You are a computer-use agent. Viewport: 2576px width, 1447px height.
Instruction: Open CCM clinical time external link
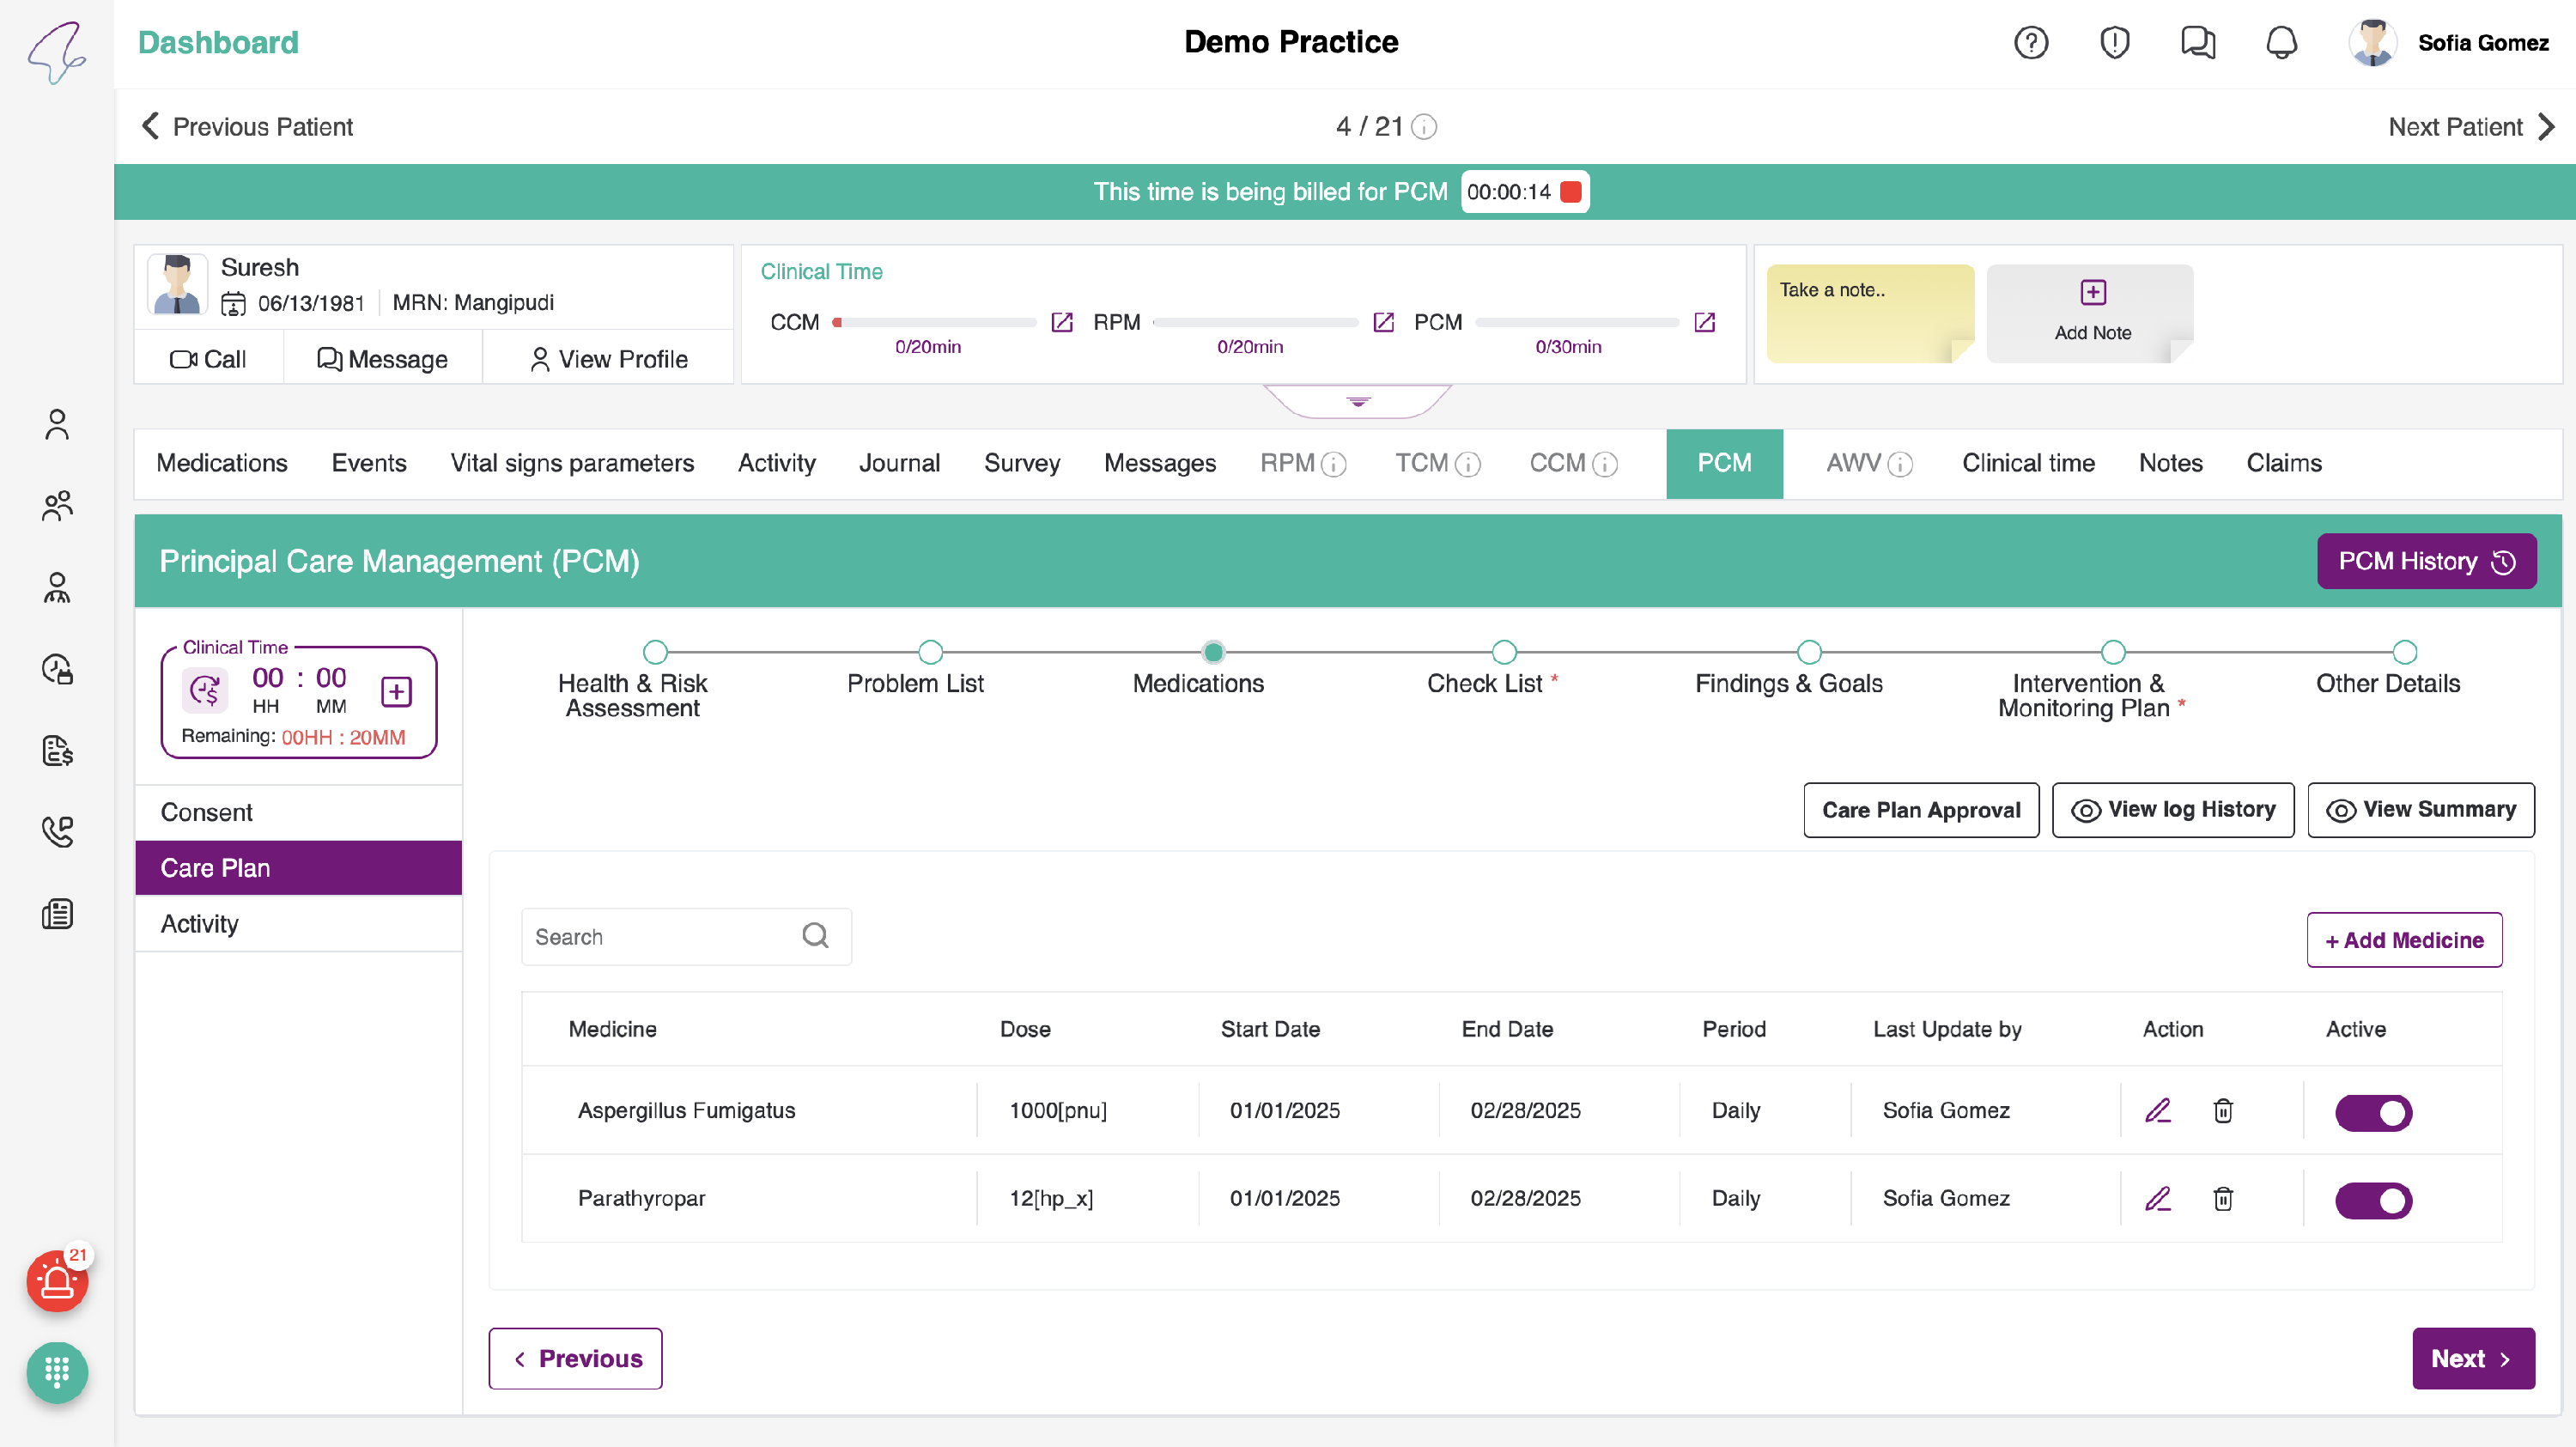coord(1062,322)
